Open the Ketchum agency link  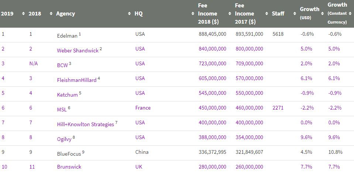(x=67, y=95)
